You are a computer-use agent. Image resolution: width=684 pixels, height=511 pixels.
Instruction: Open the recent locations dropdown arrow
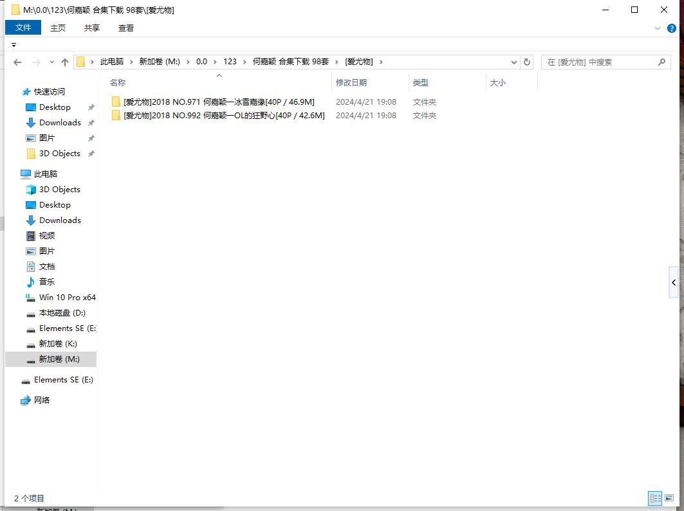pos(51,62)
